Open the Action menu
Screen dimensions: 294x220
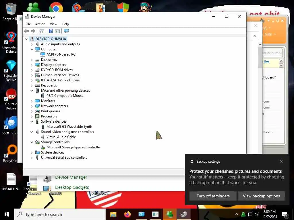pyautogui.click(x=40, y=24)
